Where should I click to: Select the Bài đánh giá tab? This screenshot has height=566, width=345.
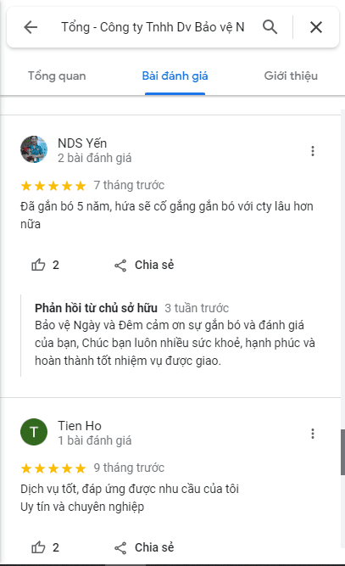pyautogui.click(x=175, y=76)
